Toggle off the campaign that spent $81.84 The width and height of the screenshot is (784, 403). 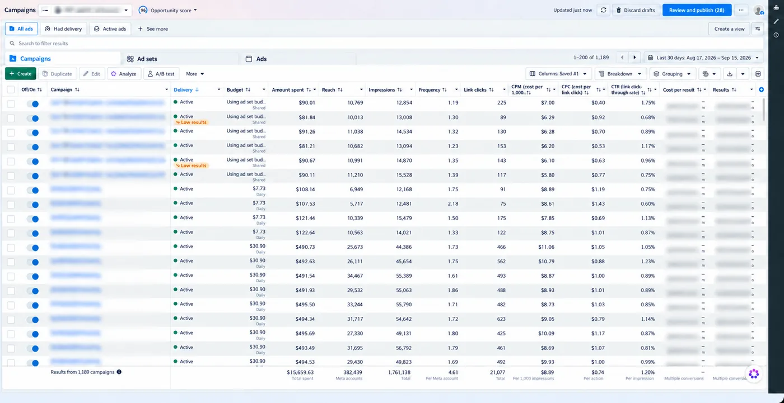(x=32, y=118)
